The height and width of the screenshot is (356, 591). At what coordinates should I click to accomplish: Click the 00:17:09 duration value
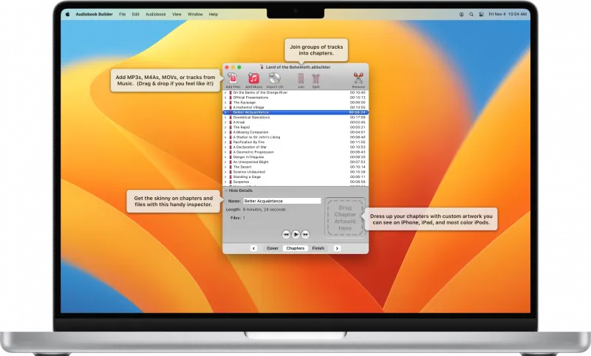358,117
